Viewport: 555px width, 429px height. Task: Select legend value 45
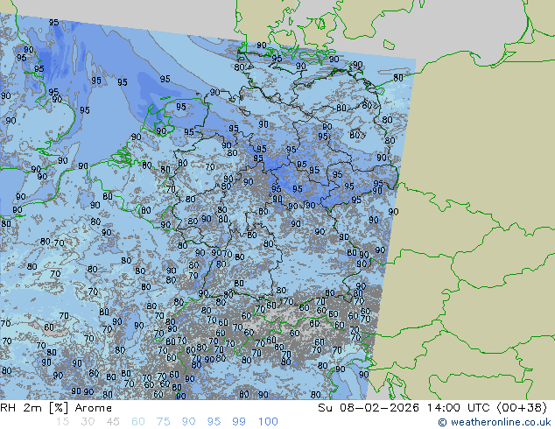coord(113,422)
